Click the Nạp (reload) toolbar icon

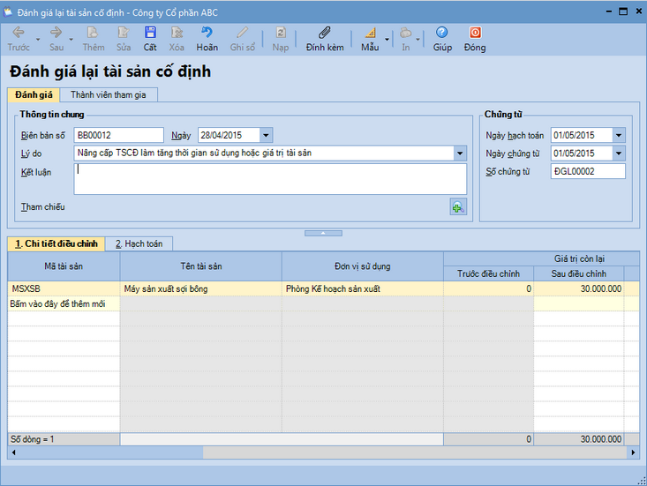click(x=281, y=33)
